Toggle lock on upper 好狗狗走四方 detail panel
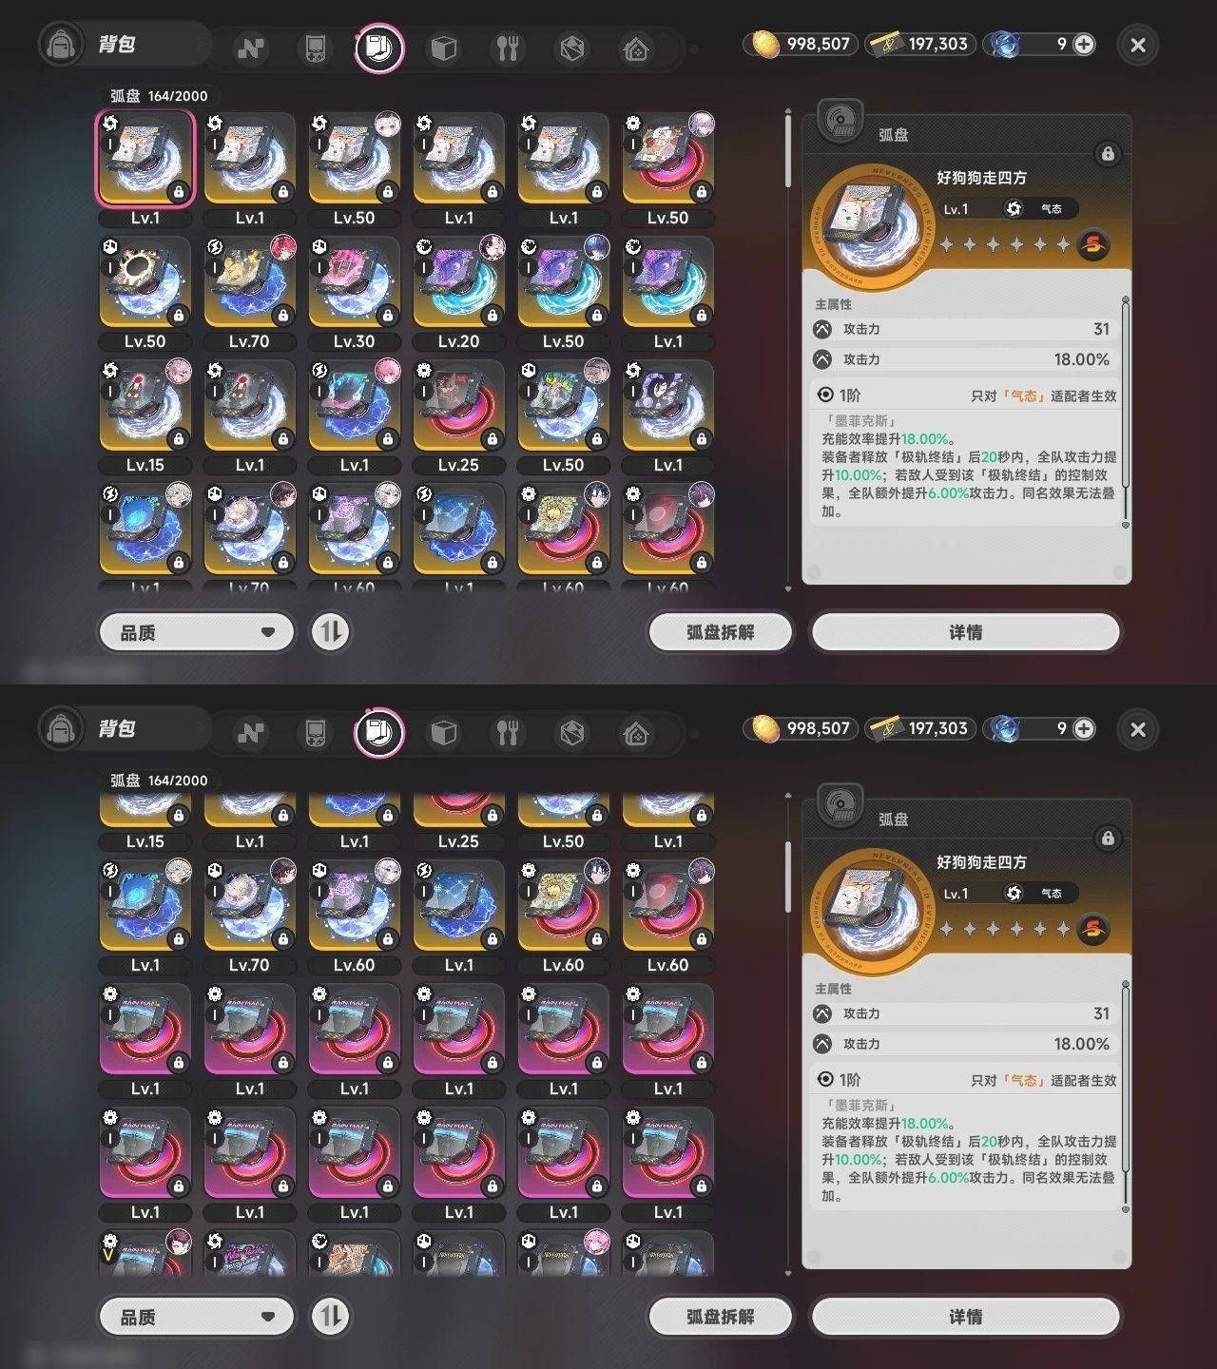Image resolution: width=1217 pixels, height=1369 pixels. [x=1107, y=154]
